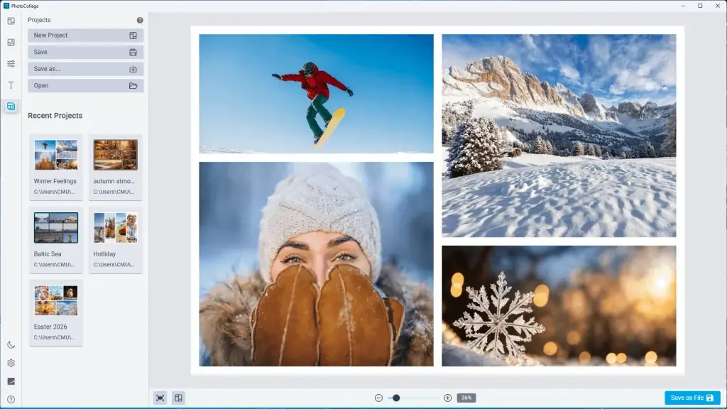The image size is (727, 409).
Task: Open the Winter Feelings recent project
Action: click(55, 168)
